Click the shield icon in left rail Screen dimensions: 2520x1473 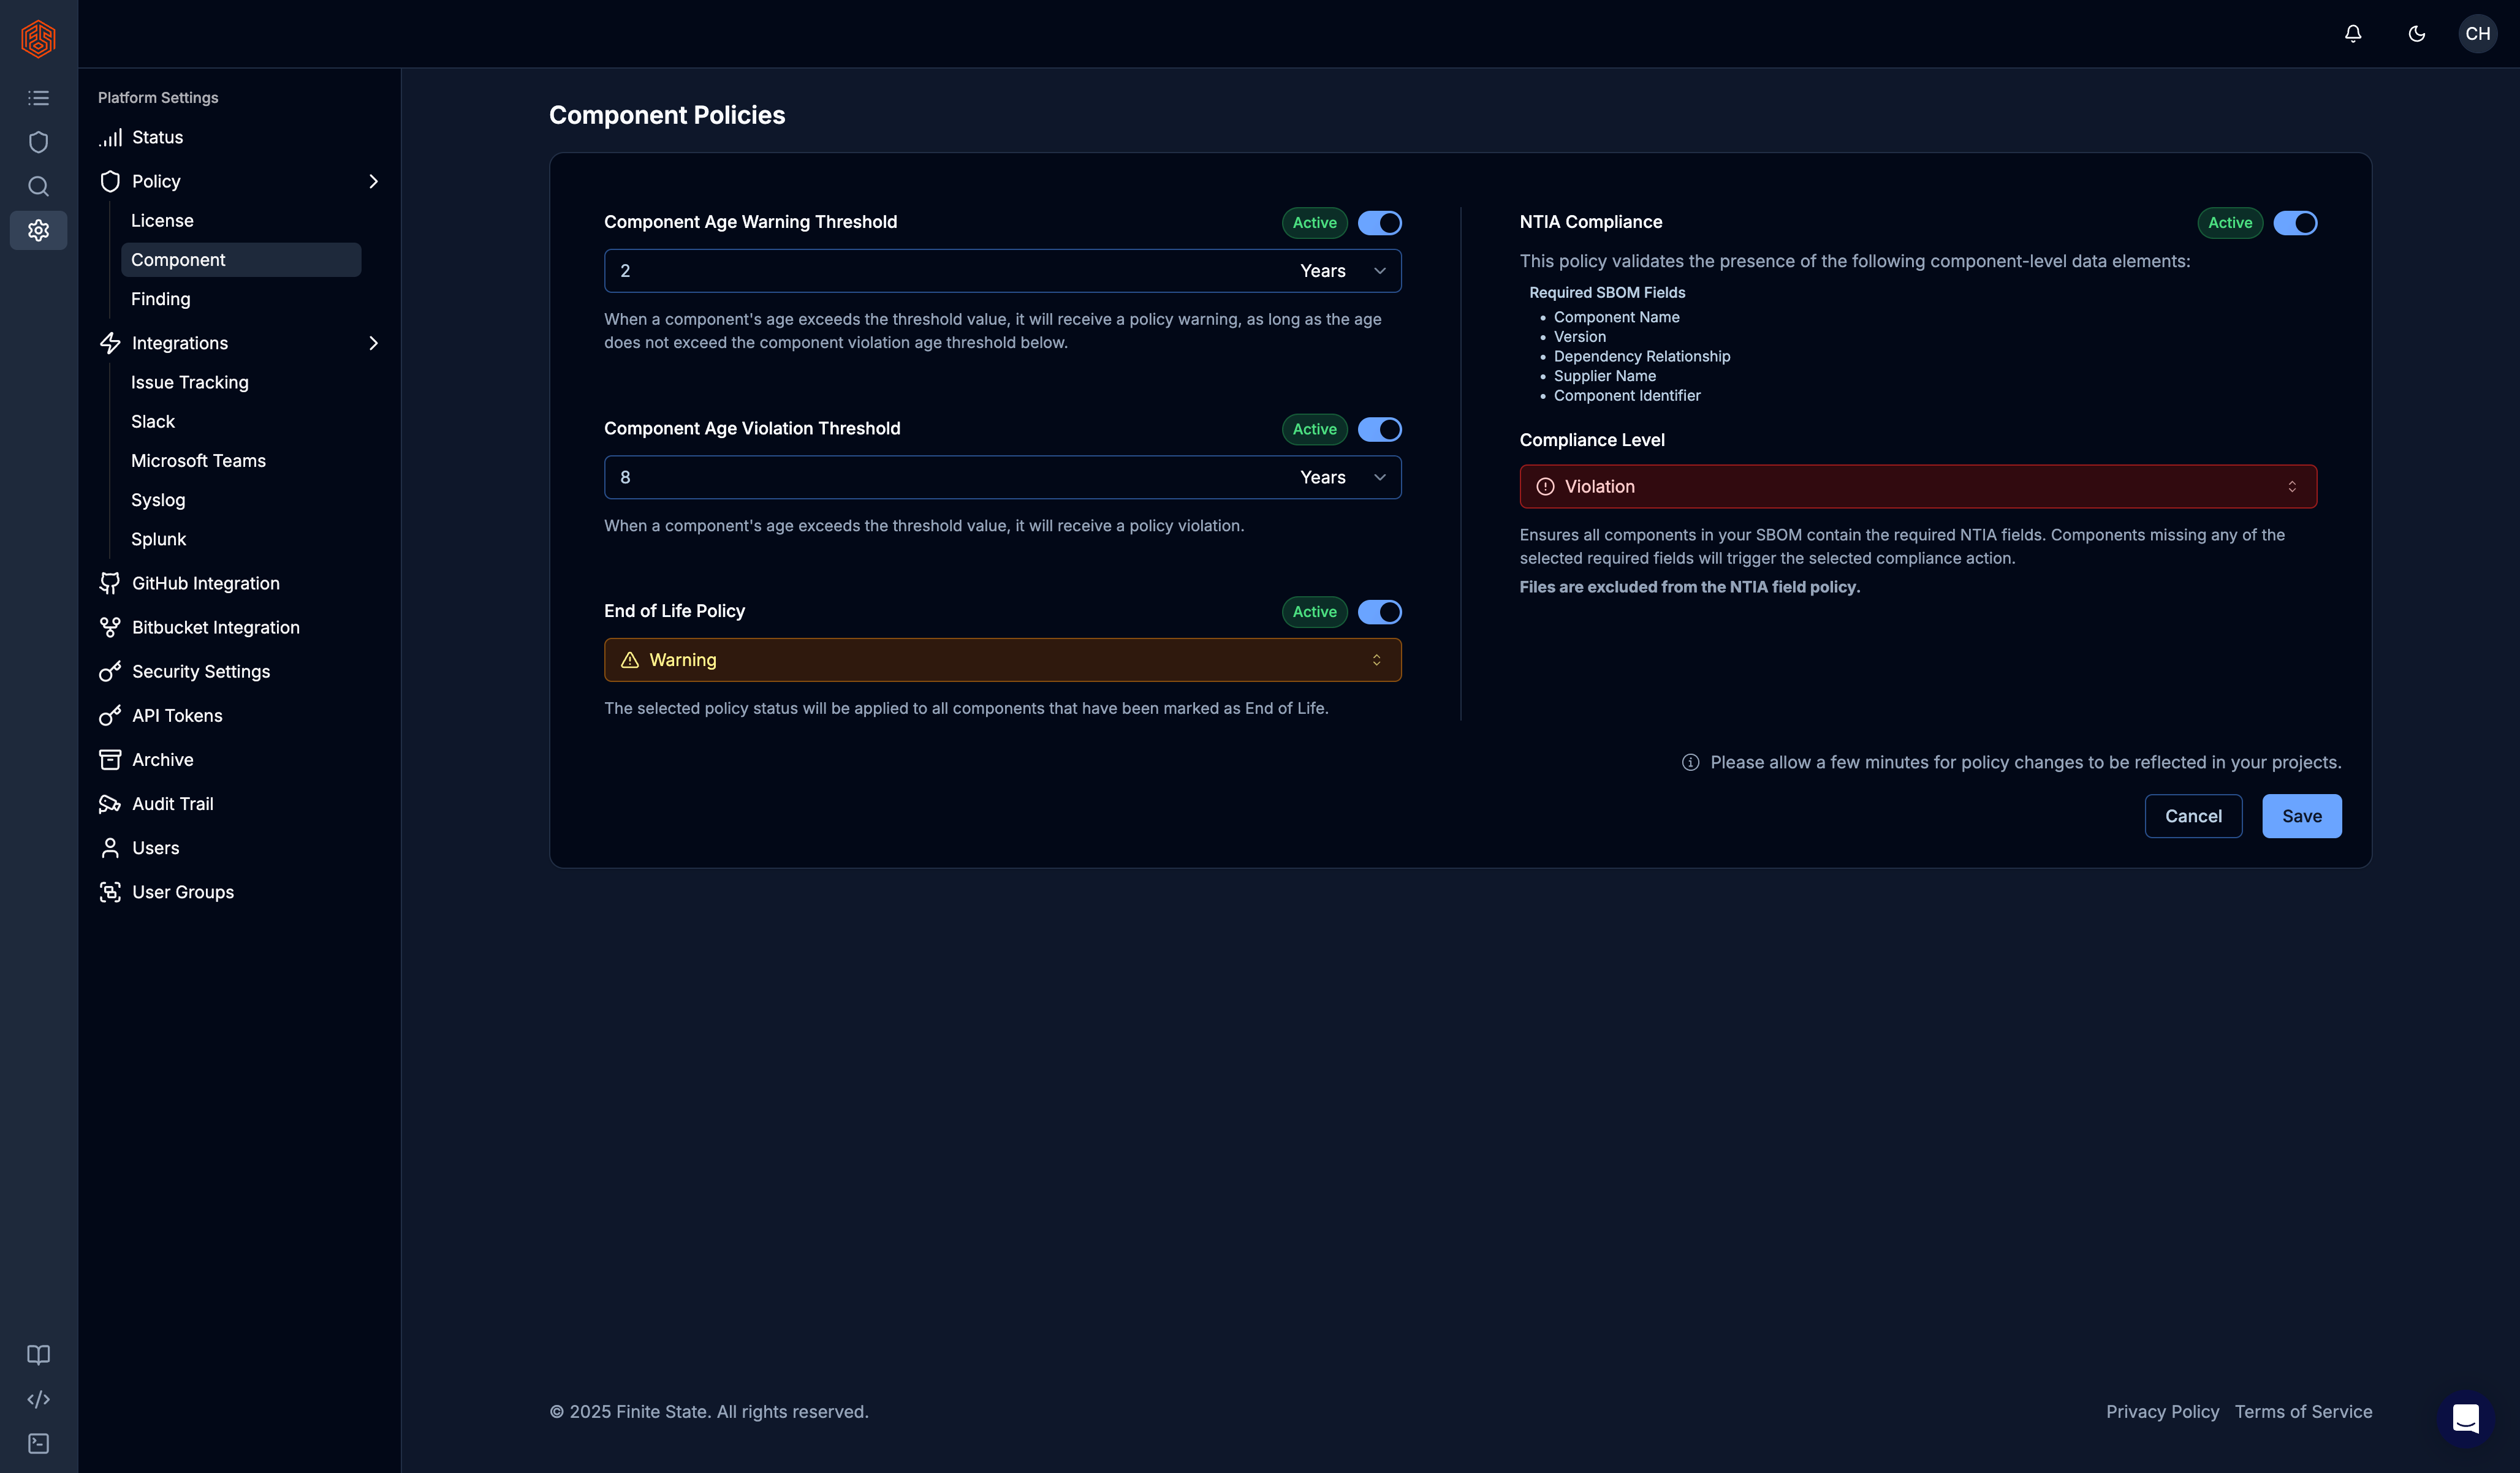point(38,142)
